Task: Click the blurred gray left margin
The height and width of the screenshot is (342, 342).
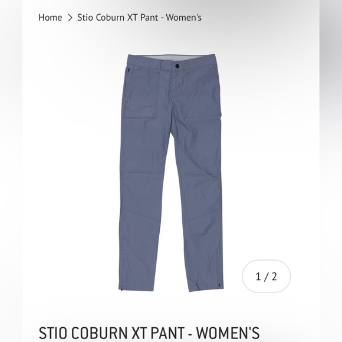Action: click(x=11, y=171)
